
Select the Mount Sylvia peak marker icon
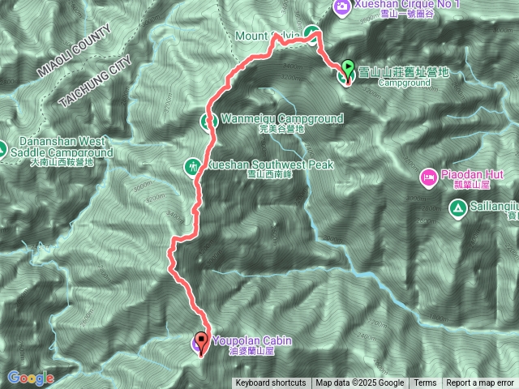point(311,34)
